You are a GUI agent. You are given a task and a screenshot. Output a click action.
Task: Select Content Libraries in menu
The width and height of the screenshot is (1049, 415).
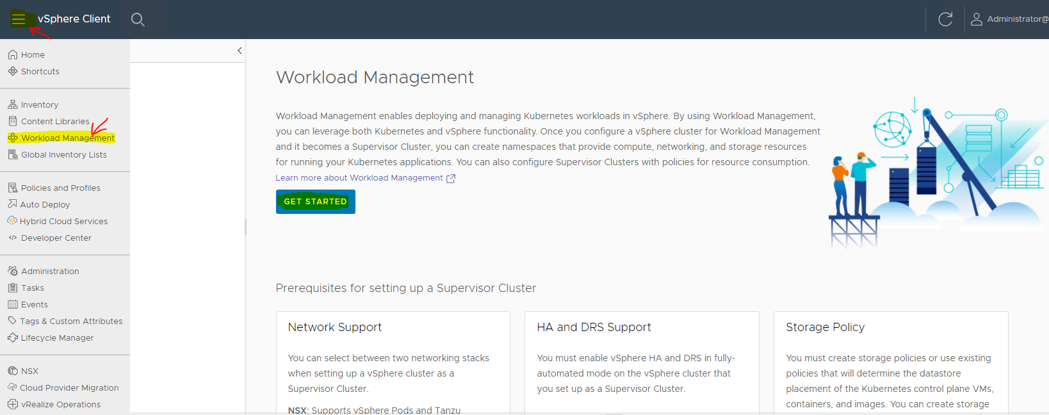point(55,121)
